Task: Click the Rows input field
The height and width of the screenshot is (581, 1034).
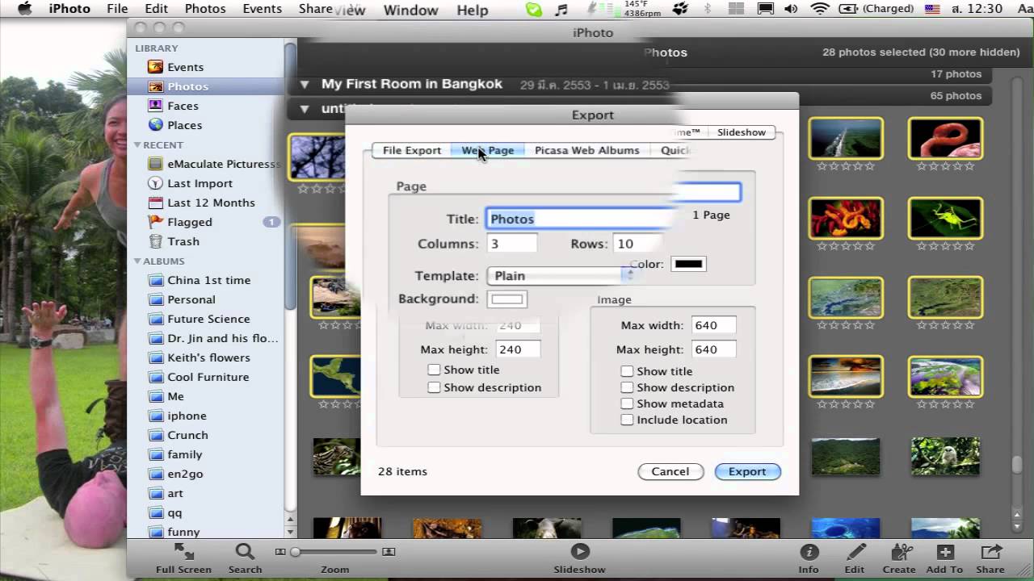Action: coord(638,244)
